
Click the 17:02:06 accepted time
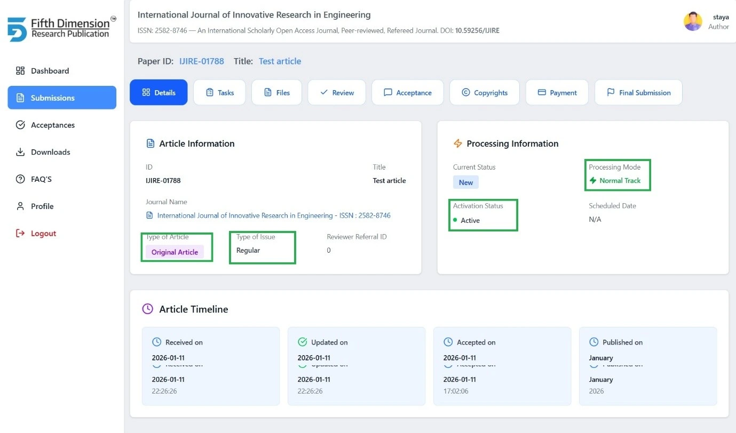click(456, 391)
